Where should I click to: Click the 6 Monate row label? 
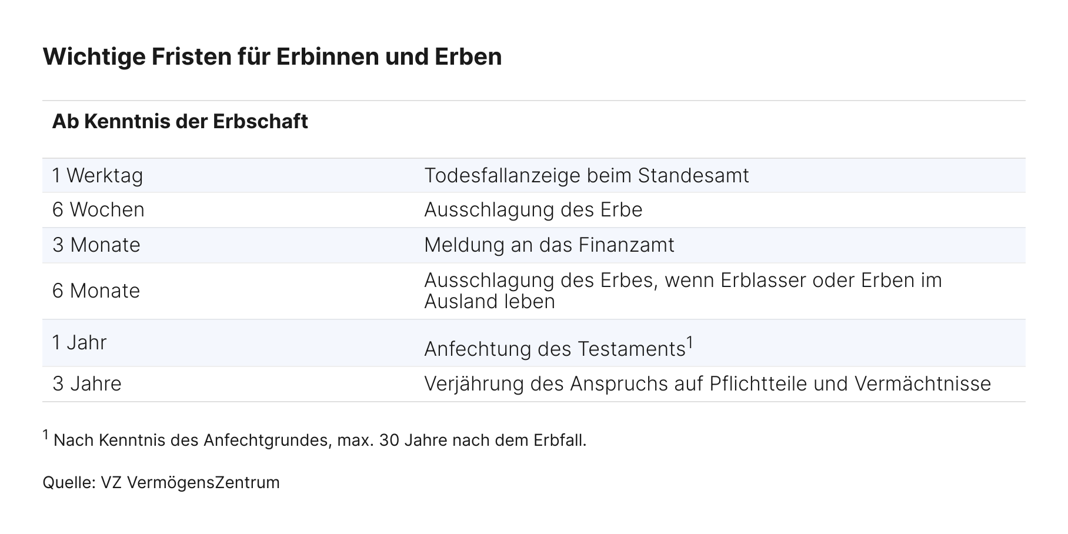click(96, 291)
